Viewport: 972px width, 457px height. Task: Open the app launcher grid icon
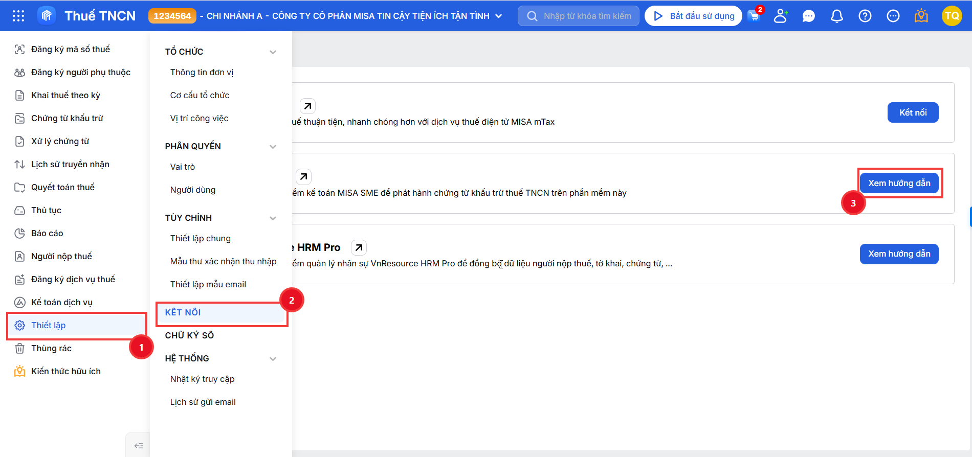18,16
